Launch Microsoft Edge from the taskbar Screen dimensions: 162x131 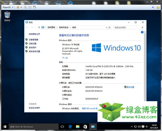[x=70, y=127]
